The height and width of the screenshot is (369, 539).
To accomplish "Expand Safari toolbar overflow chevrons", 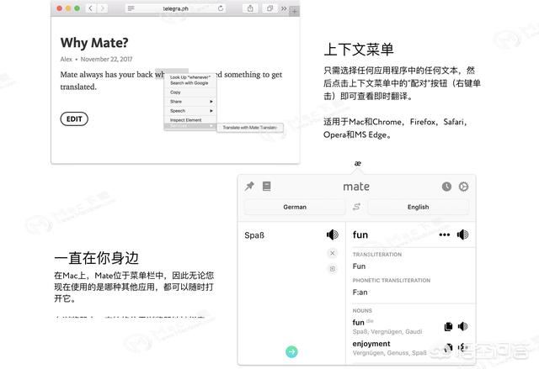I will 284,8.
